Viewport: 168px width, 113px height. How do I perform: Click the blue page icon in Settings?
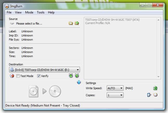(149, 95)
